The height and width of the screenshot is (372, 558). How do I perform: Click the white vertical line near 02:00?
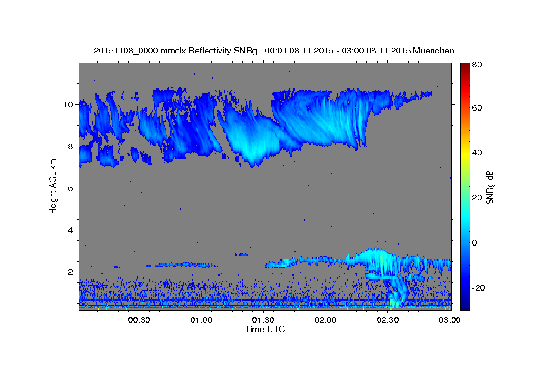click(332, 186)
